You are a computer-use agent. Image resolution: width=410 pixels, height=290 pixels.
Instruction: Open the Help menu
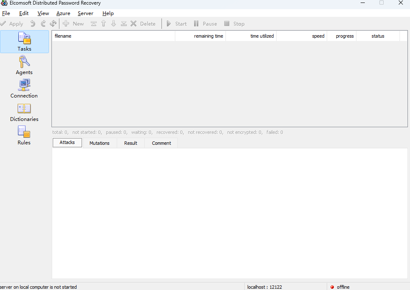108,13
